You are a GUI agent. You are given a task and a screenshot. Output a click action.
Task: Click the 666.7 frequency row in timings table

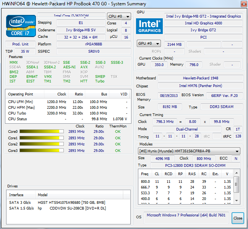(186, 187)
